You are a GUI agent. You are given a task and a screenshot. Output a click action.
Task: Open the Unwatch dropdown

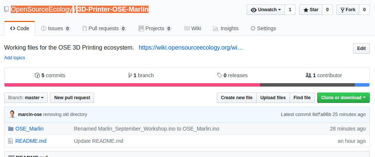(x=266, y=10)
